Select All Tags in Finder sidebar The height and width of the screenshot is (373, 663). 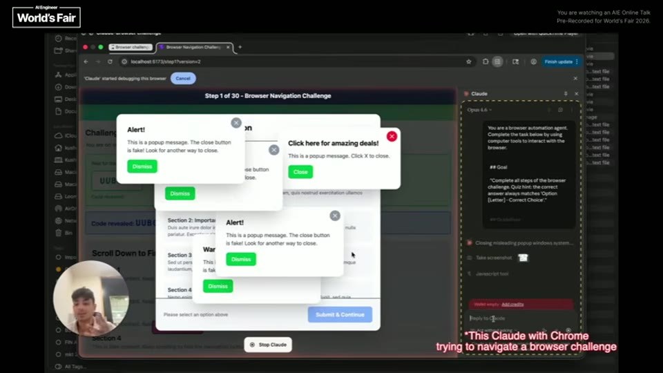[x=70, y=367]
